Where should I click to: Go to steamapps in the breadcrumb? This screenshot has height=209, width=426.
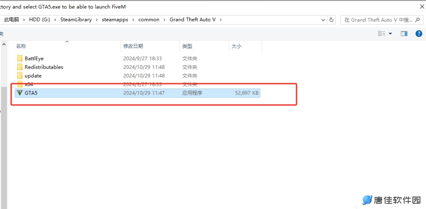pos(115,20)
